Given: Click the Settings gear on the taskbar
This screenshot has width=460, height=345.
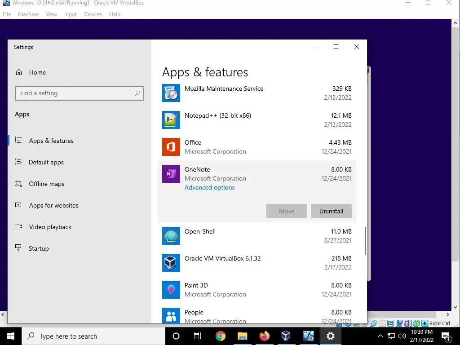Looking at the screenshot, I should (330, 336).
